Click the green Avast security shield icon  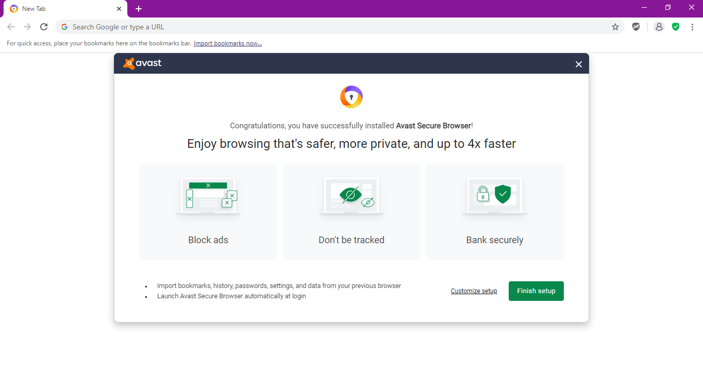click(x=676, y=27)
